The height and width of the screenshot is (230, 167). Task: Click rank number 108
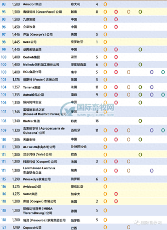(x=4, y=121)
